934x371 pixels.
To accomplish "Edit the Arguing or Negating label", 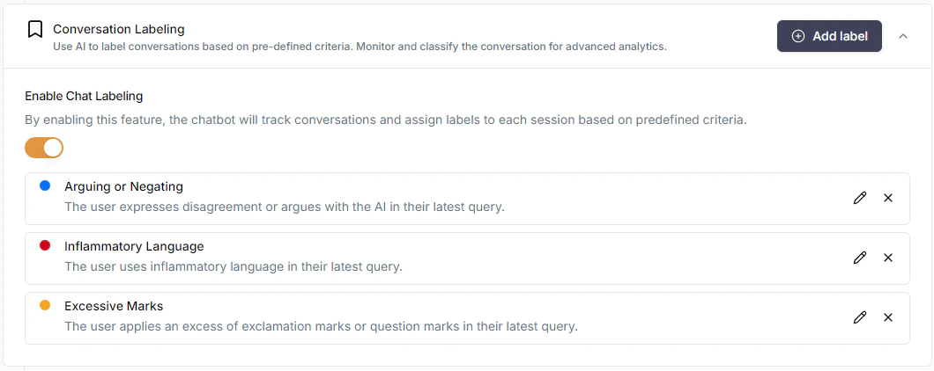I will [x=860, y=198].
